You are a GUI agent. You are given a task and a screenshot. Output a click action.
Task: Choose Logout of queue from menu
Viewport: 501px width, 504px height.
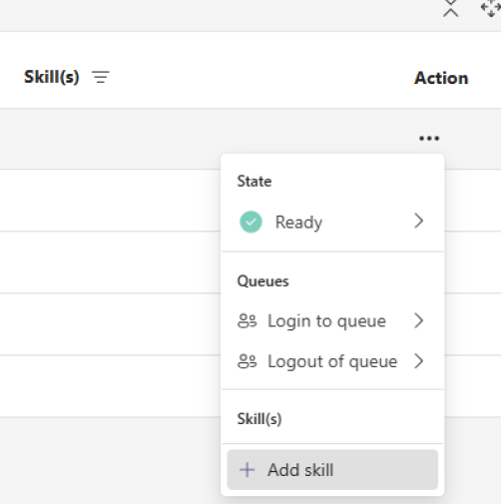tap(332, 361)
